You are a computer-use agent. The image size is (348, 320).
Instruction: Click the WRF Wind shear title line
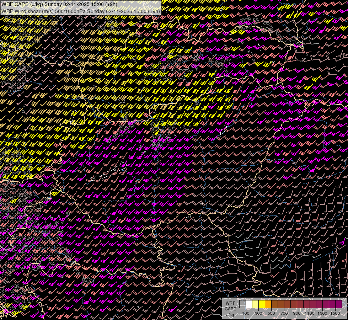coord(80,11)
